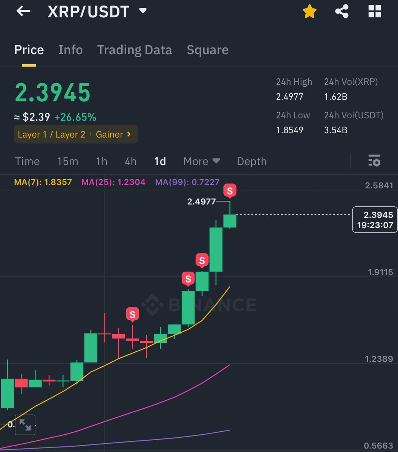The width and height of the screenshot is (398, 452).
Task: Select the 4h chart interval
Action: [131, 161]
